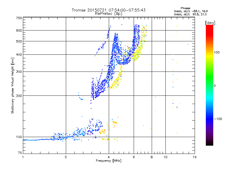This screenshot has height=171, width=229.
Task: Click the x-axis tick label "10"
Action: (x=165, y=157)
